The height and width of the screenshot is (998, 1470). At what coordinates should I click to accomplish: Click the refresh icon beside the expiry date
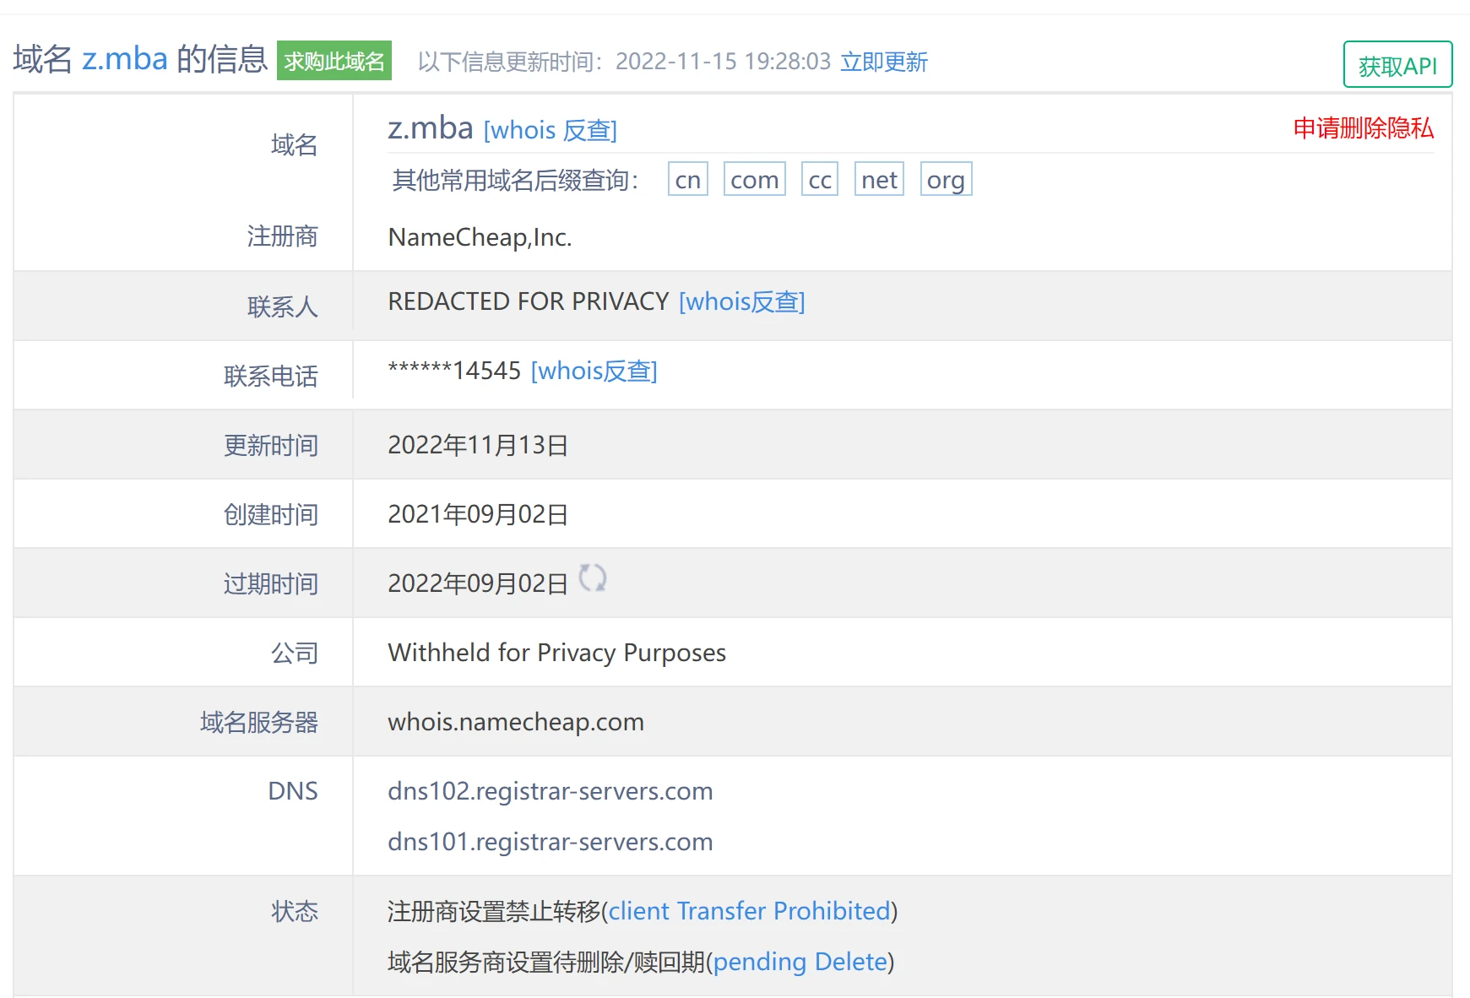pyautogui.click(x=592, y=578)
